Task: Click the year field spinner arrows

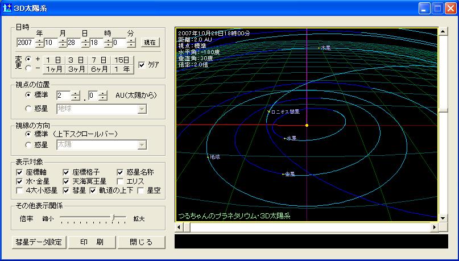Action: click(x=39, y=43)
